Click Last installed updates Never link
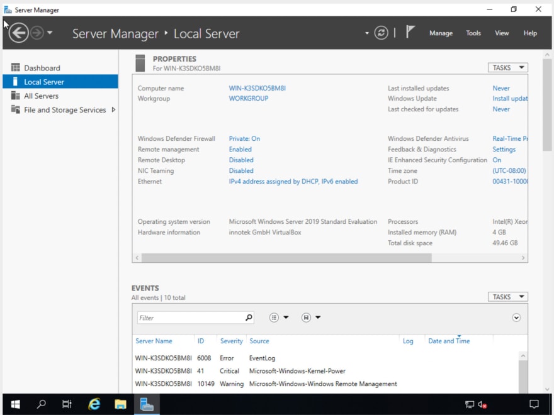The width and height of the screenshot is (554, 415). click(x=501, y=88)
